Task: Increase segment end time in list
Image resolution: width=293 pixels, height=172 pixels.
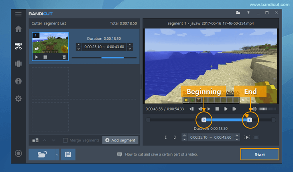Action: click(130, 45)
